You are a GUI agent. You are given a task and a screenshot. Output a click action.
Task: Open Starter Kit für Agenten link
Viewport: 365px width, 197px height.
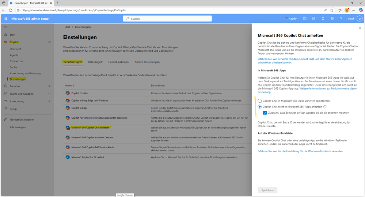305,61
